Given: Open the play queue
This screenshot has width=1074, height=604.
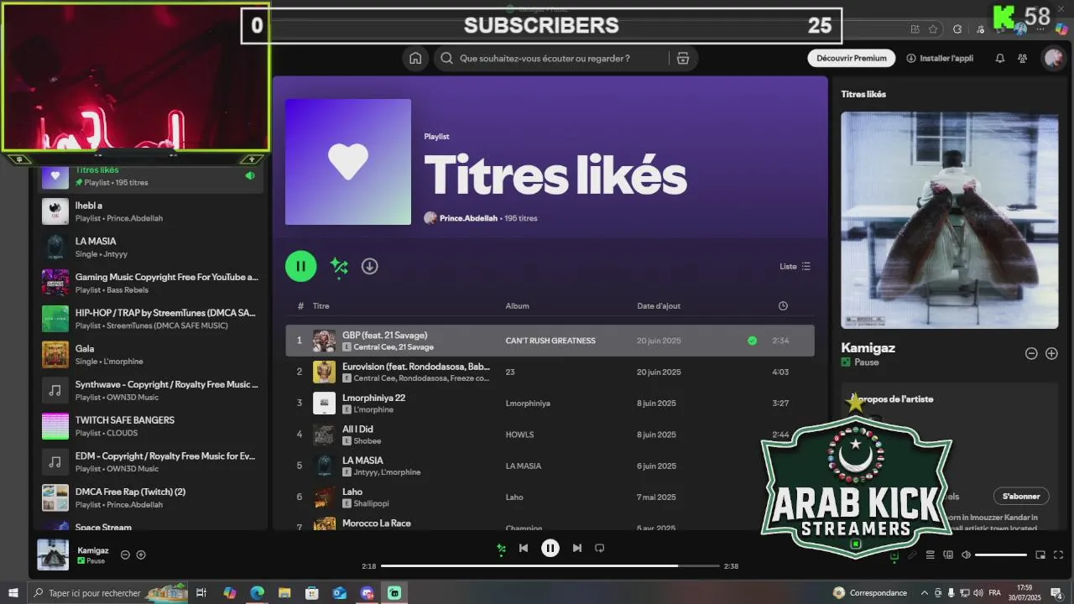Looking at the screenshot, I should pos(930,555).
